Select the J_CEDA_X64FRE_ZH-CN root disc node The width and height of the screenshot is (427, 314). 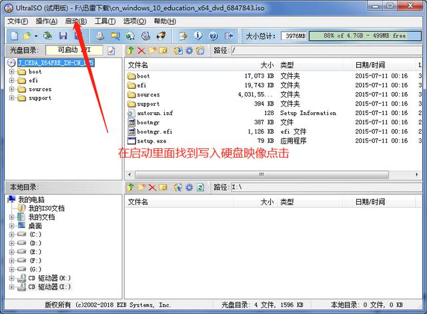tap(56, 63)
